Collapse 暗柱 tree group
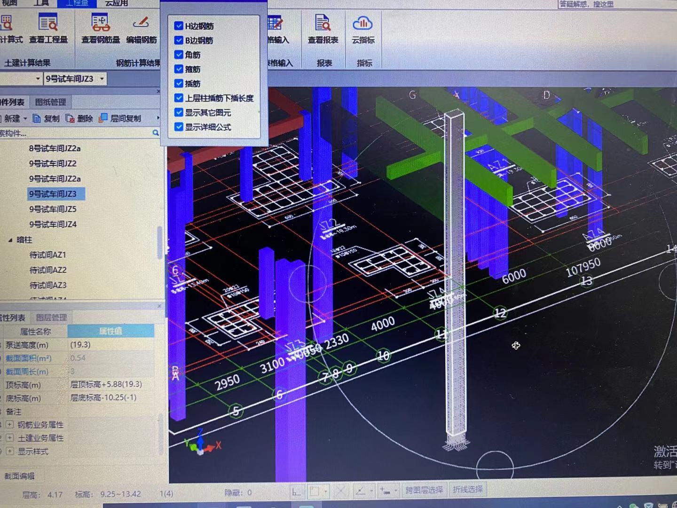The image size is (677, 508). point(10,240)
